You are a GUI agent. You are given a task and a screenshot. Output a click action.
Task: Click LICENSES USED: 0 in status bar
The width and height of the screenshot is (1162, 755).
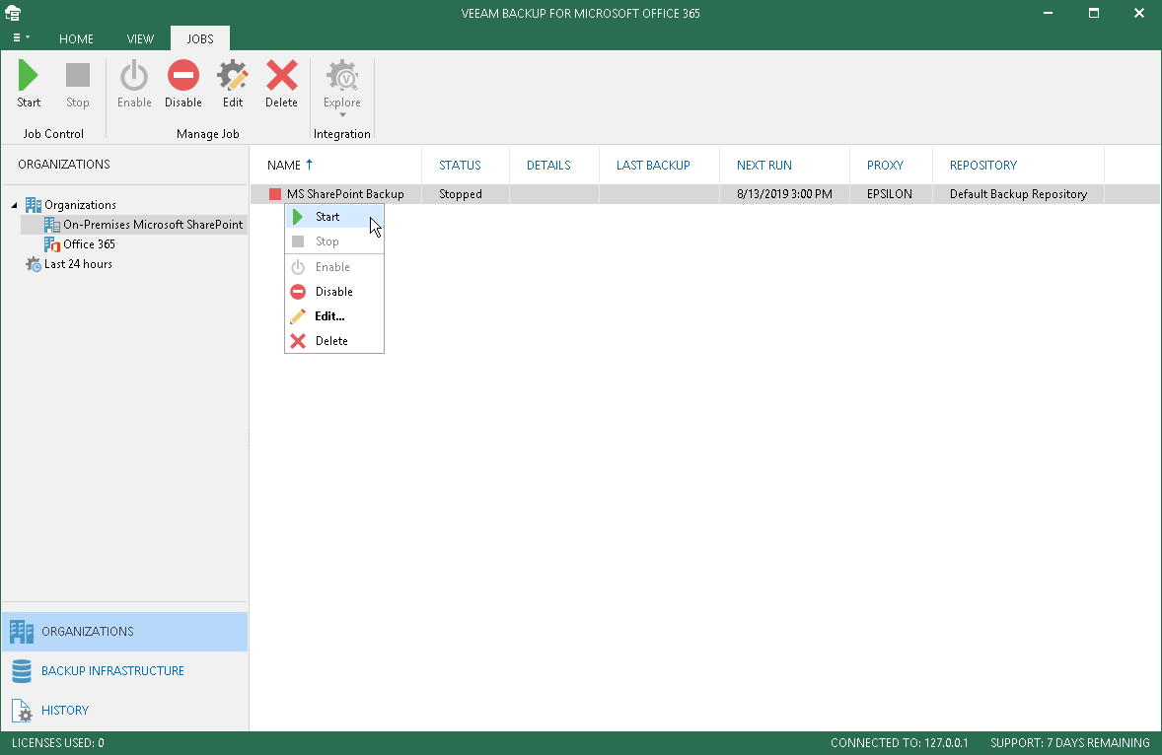coord(58,742)
